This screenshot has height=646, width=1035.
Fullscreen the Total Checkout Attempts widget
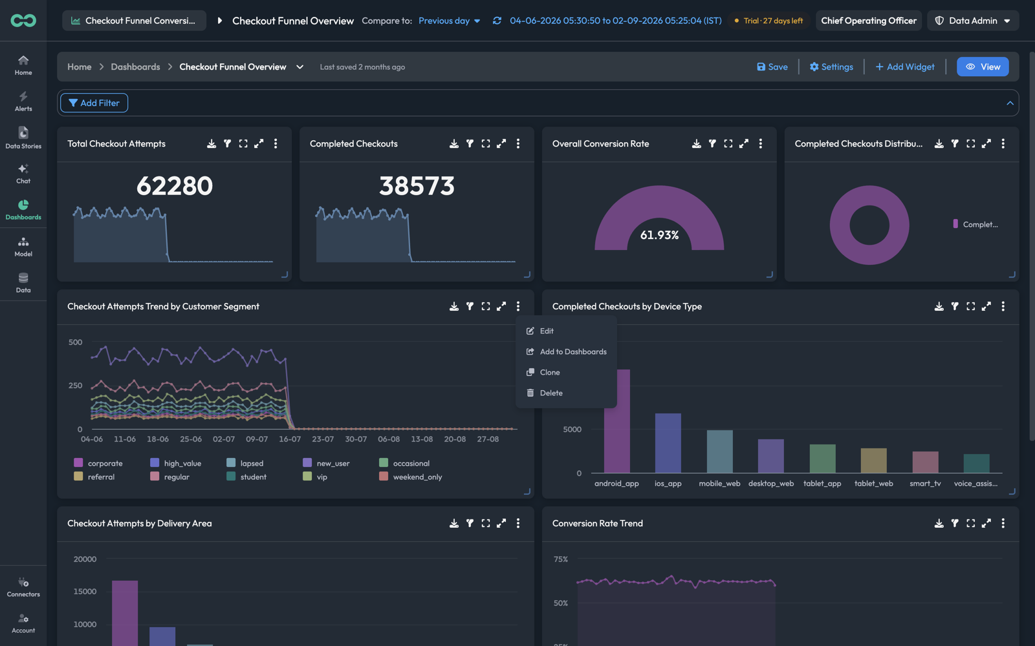[x=243, y=143]
